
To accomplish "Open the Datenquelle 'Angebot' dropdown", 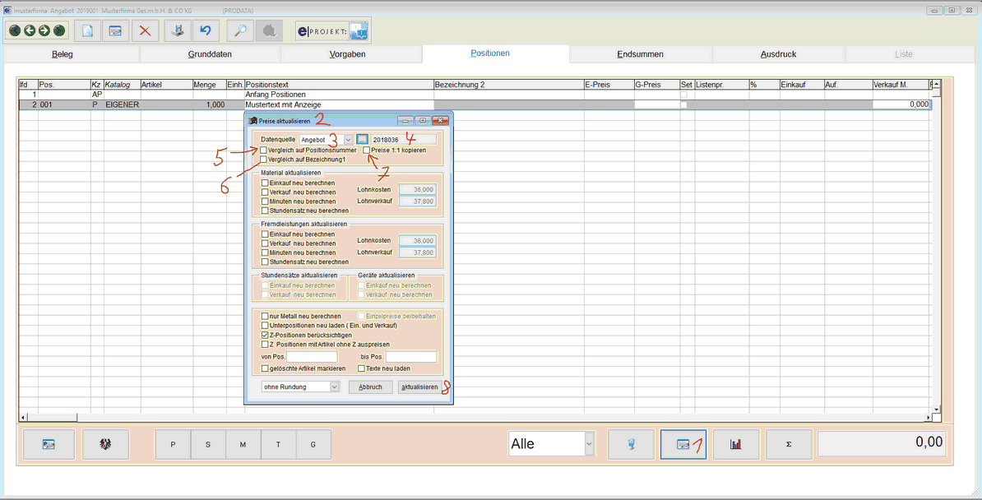I will [x=347, y=140].
